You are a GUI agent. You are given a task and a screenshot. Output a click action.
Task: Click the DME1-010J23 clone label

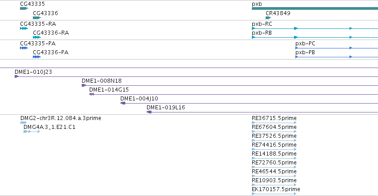[x=33, y=72]
